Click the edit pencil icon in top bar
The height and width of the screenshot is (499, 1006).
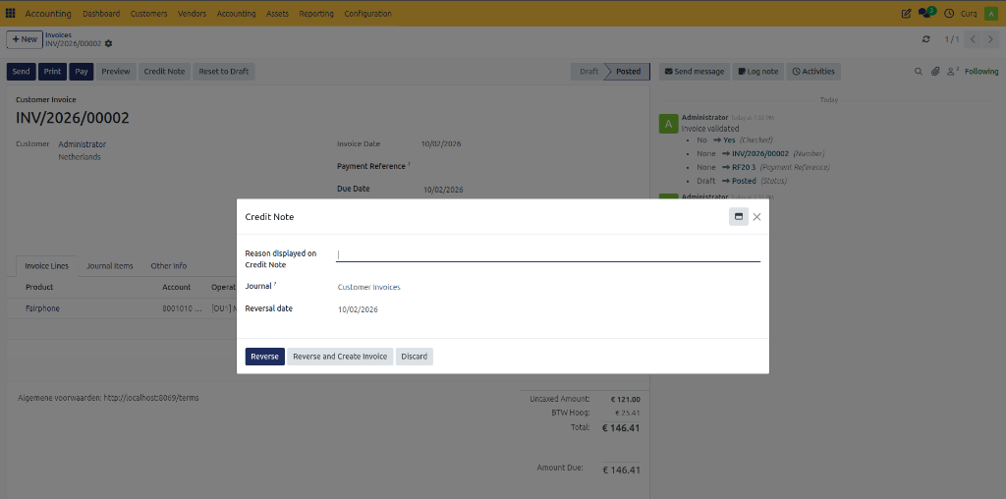tap(906, 14)
